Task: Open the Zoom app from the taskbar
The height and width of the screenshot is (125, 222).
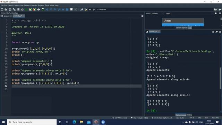Action: point(103,122)
